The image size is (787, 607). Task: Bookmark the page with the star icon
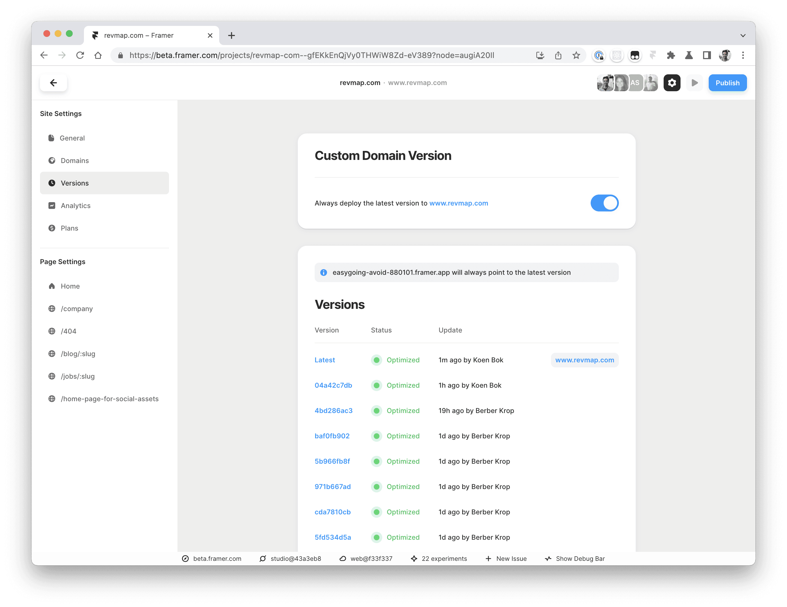click(x=576, y=55)
